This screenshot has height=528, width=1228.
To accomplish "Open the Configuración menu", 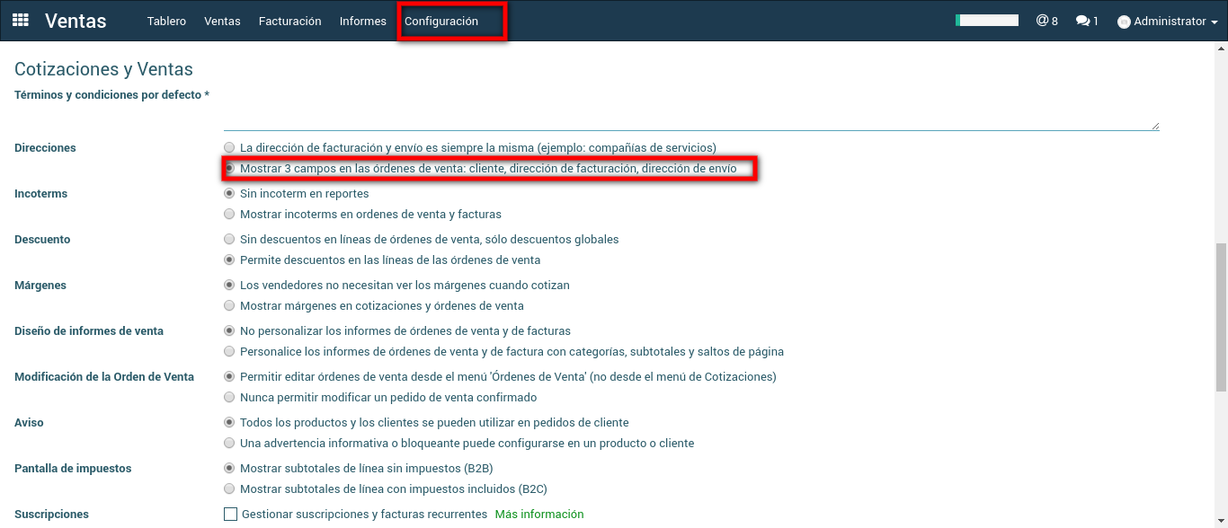I will click(441, 21).
